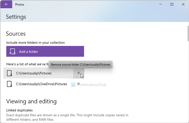
Task: Go back using the back arrow
Action: click(x=6, y=4)
